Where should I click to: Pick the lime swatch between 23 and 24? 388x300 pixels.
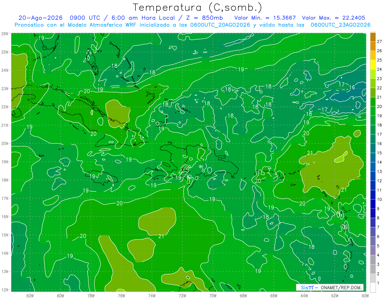[373, 74]
